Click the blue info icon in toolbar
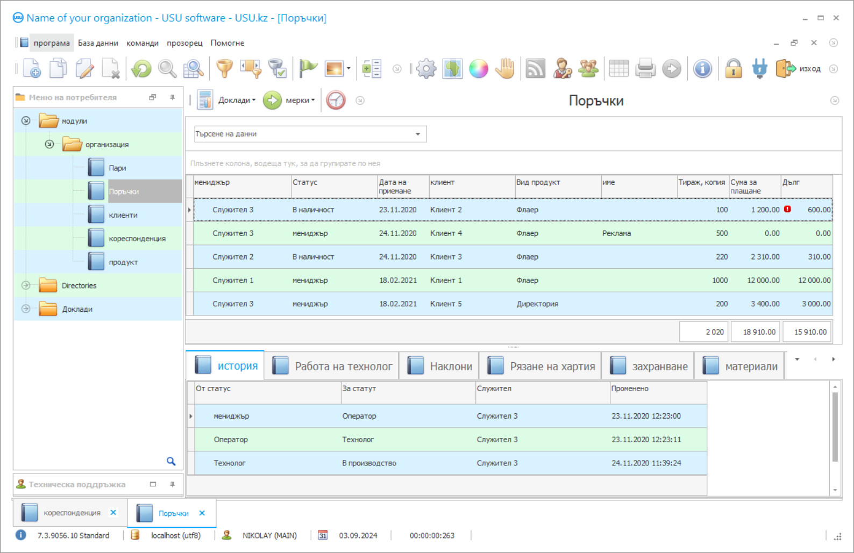This screenshot has height=553, width=854. tap(702, 69)
